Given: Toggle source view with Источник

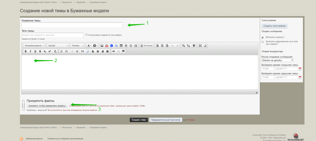Looking at the screenshot, I should click(x=146, y=45).
